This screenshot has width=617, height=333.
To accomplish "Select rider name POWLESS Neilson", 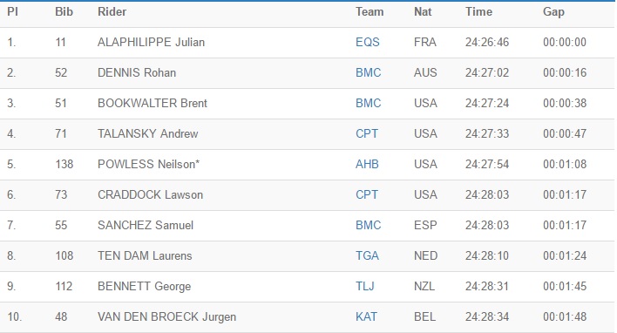I will pyautogui.click(x=148, y=164).
